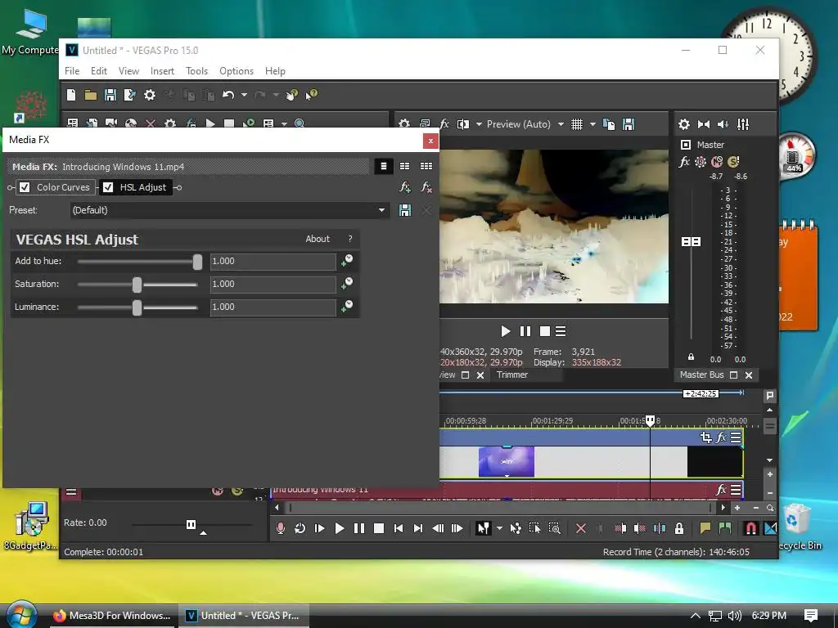Open Video Preview properties gear icon
The height and width of the screenshot is (628, 838).
[404, 124]
